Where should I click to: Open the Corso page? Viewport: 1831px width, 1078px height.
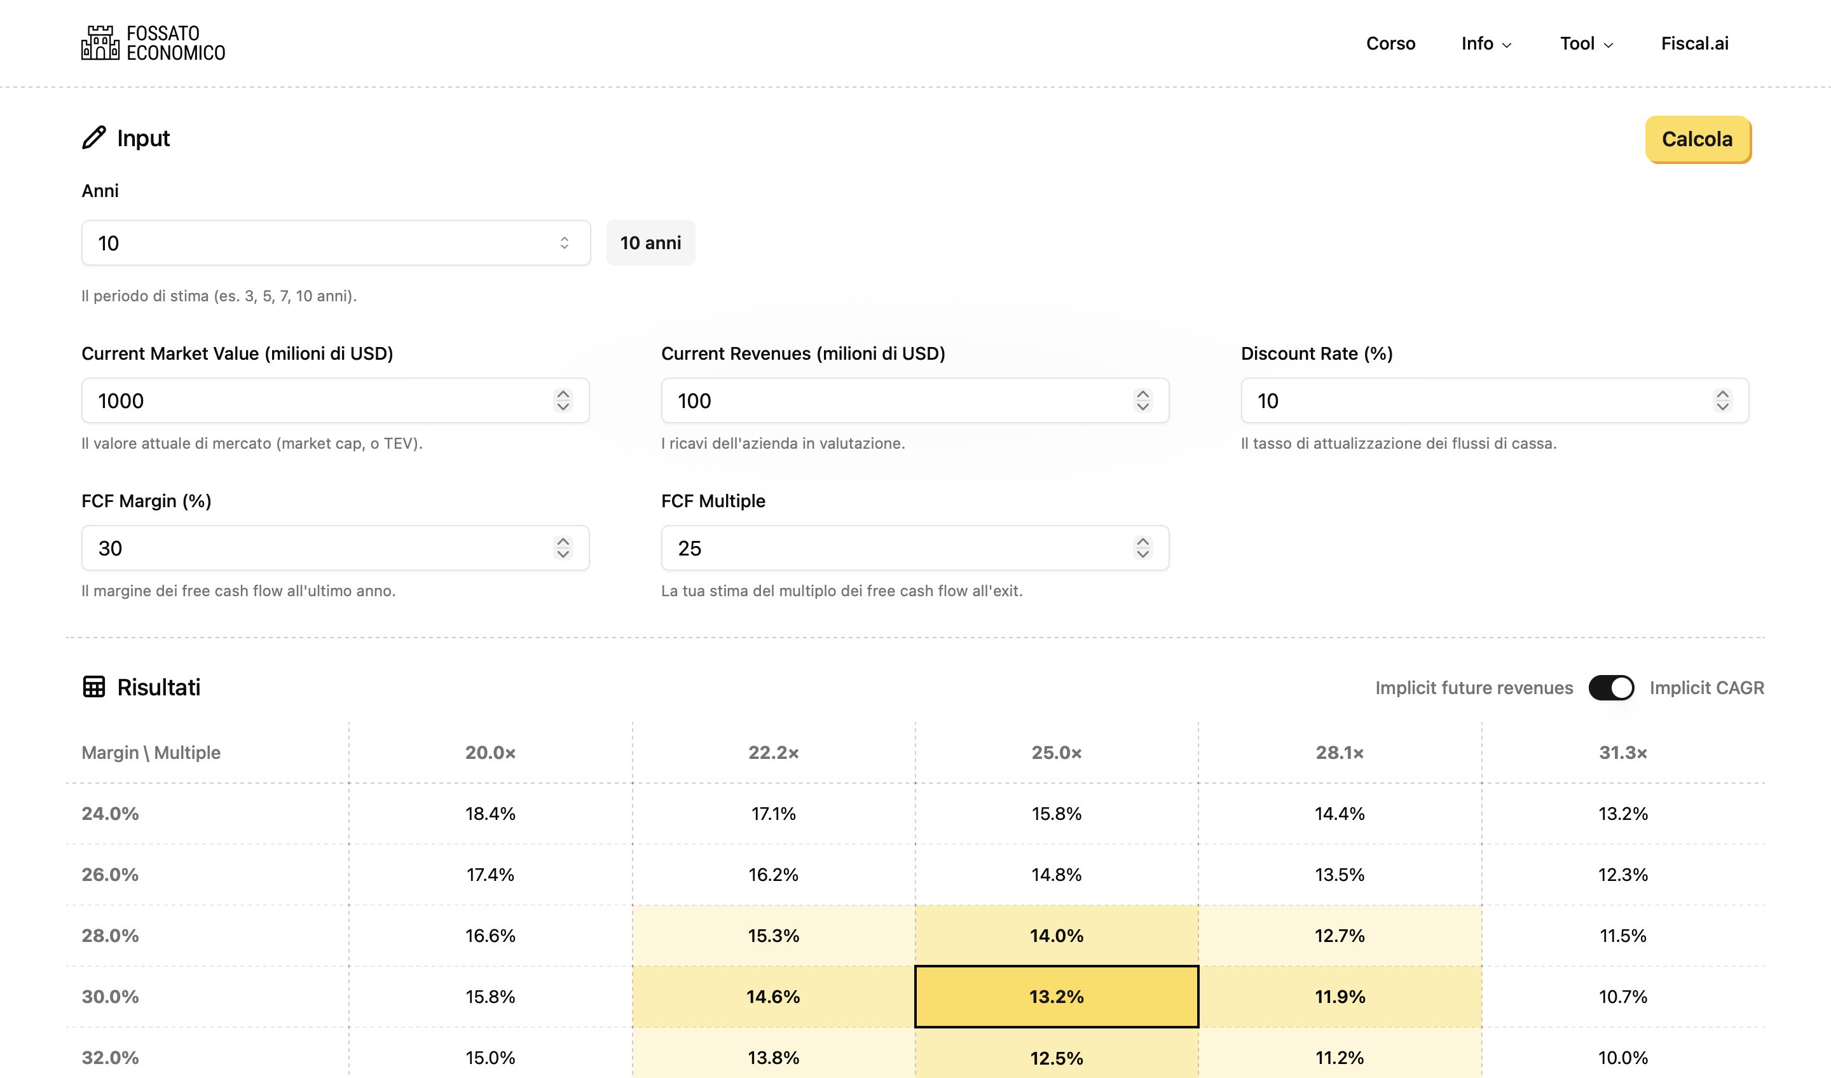coord(1390,44)
